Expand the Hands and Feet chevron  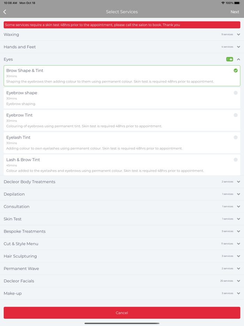[238, 47]
